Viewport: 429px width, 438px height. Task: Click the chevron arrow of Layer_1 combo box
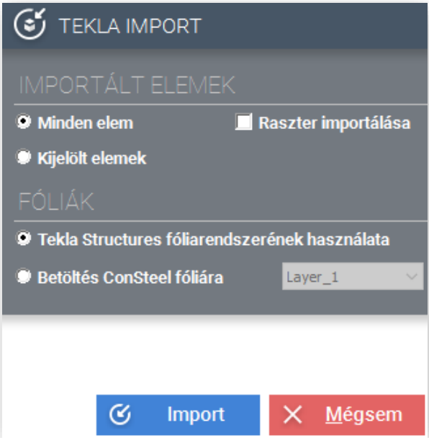(x=412, y=277)
